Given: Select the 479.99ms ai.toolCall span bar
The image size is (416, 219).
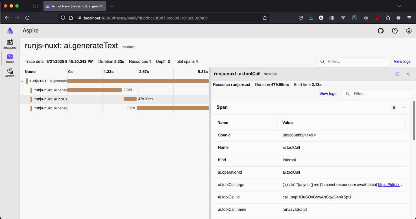Looking at the screenshot, I should 130,99.
